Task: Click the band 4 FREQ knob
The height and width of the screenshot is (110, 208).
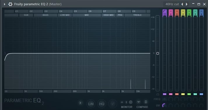Action: pyautogui.click(x=183, y=99)
